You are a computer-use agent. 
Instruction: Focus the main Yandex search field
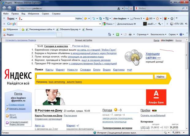click(x=95, y=77)
